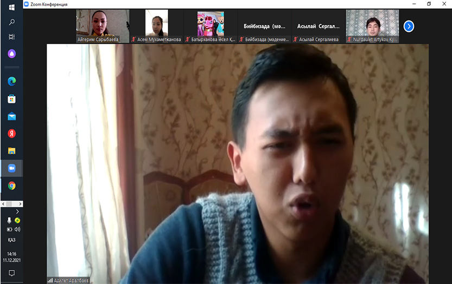
Task: Open Microsoft Edge from the taskbar
Action: [11, 81]
